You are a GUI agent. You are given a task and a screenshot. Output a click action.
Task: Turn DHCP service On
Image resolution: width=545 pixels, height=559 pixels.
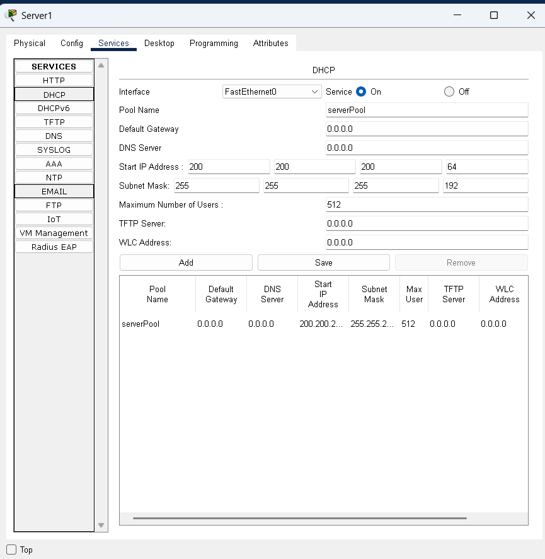[361, 91]
